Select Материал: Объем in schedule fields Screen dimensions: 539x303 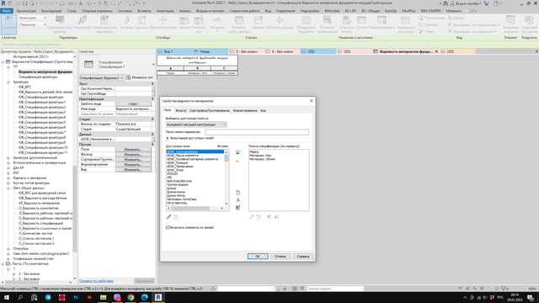click(262, 159)
